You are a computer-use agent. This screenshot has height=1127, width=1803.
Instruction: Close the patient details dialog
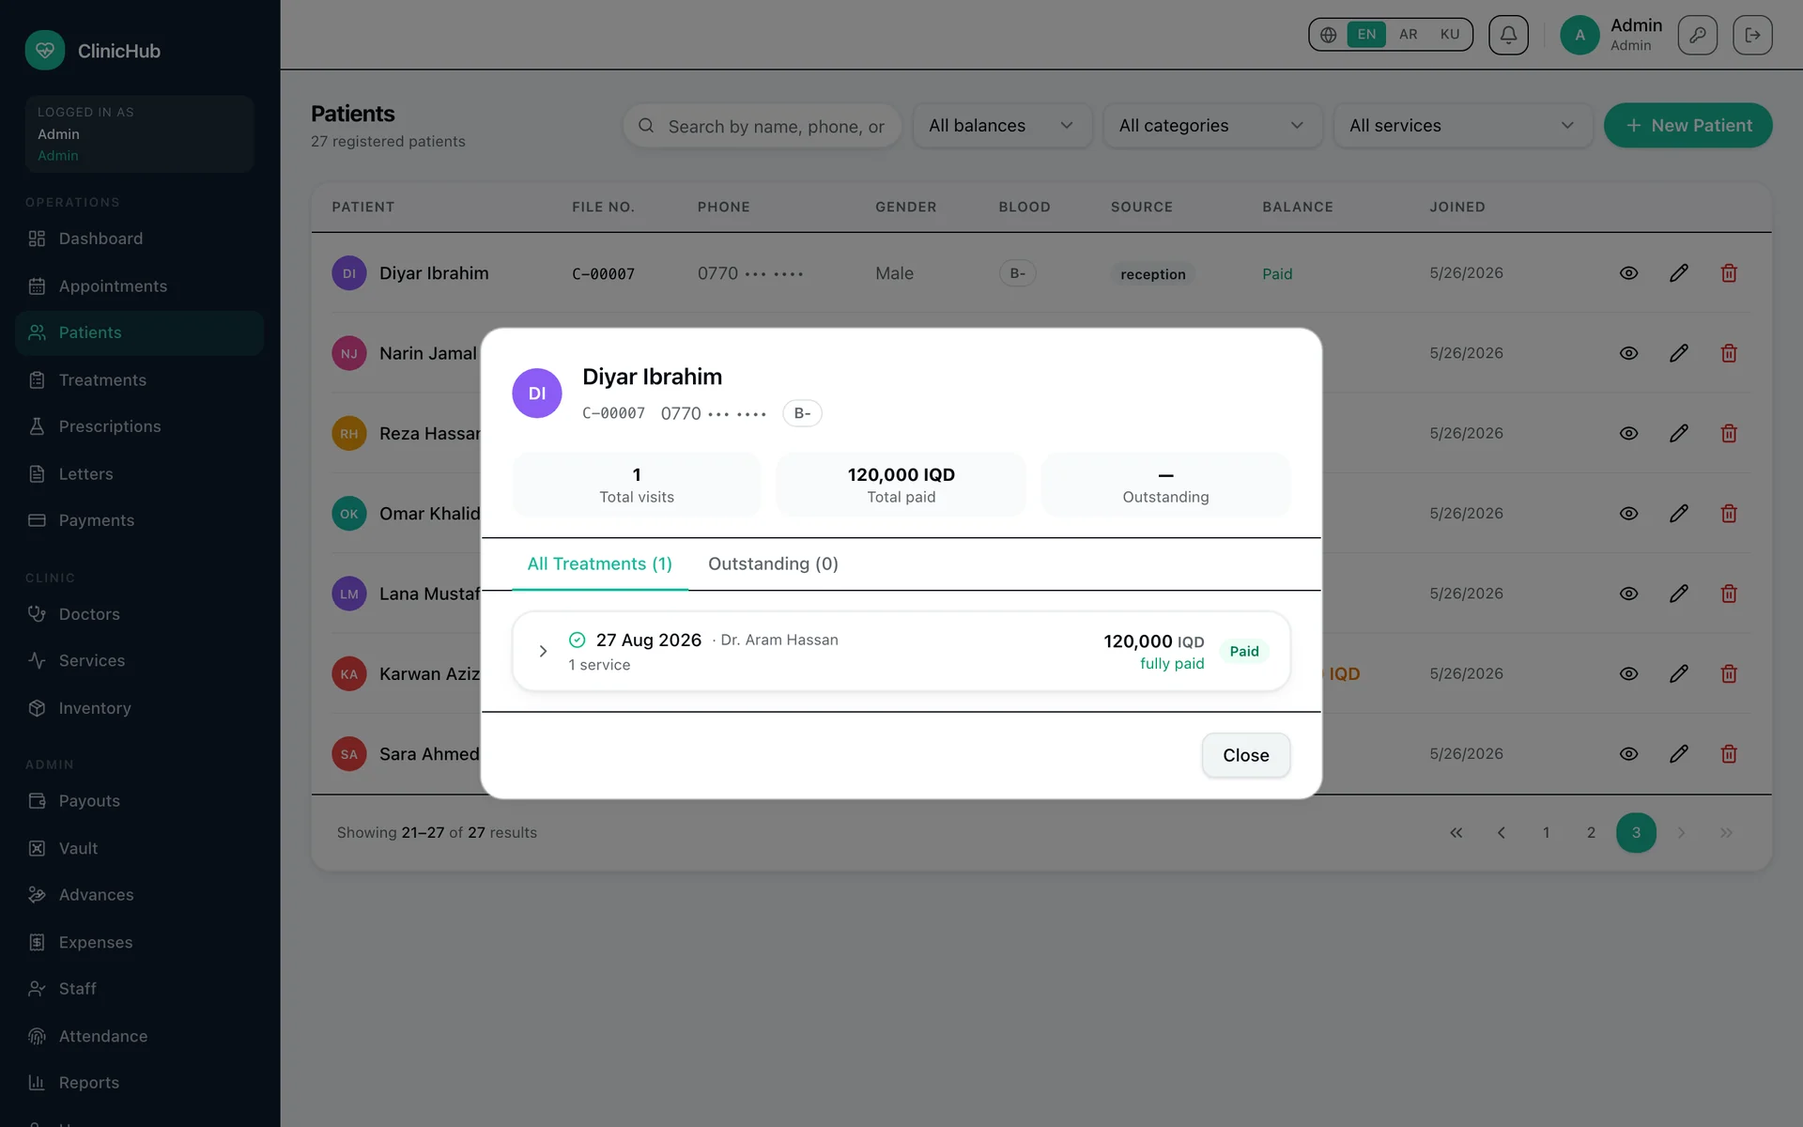tap(1245, 755)
